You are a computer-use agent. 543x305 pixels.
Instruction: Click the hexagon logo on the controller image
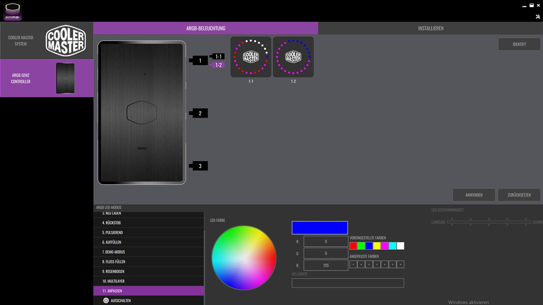click(142, 112)
